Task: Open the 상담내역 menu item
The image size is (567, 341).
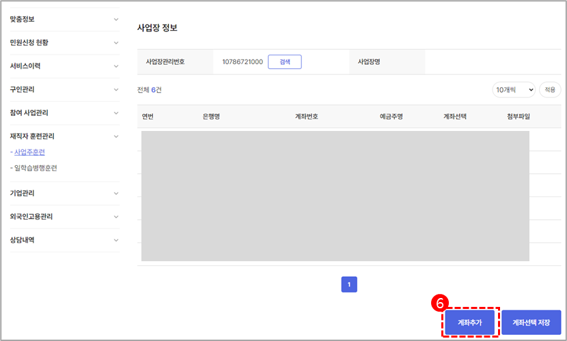Action: (x=22, y=240)
